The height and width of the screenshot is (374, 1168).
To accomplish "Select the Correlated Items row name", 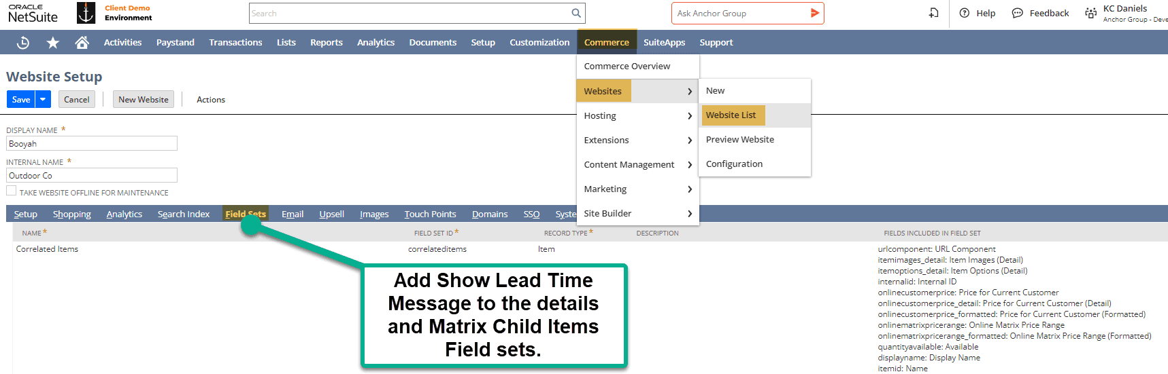I will [x=47, y=249].
